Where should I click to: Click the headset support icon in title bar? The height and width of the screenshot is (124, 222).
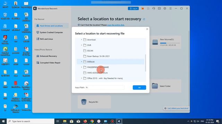point(154,8)
